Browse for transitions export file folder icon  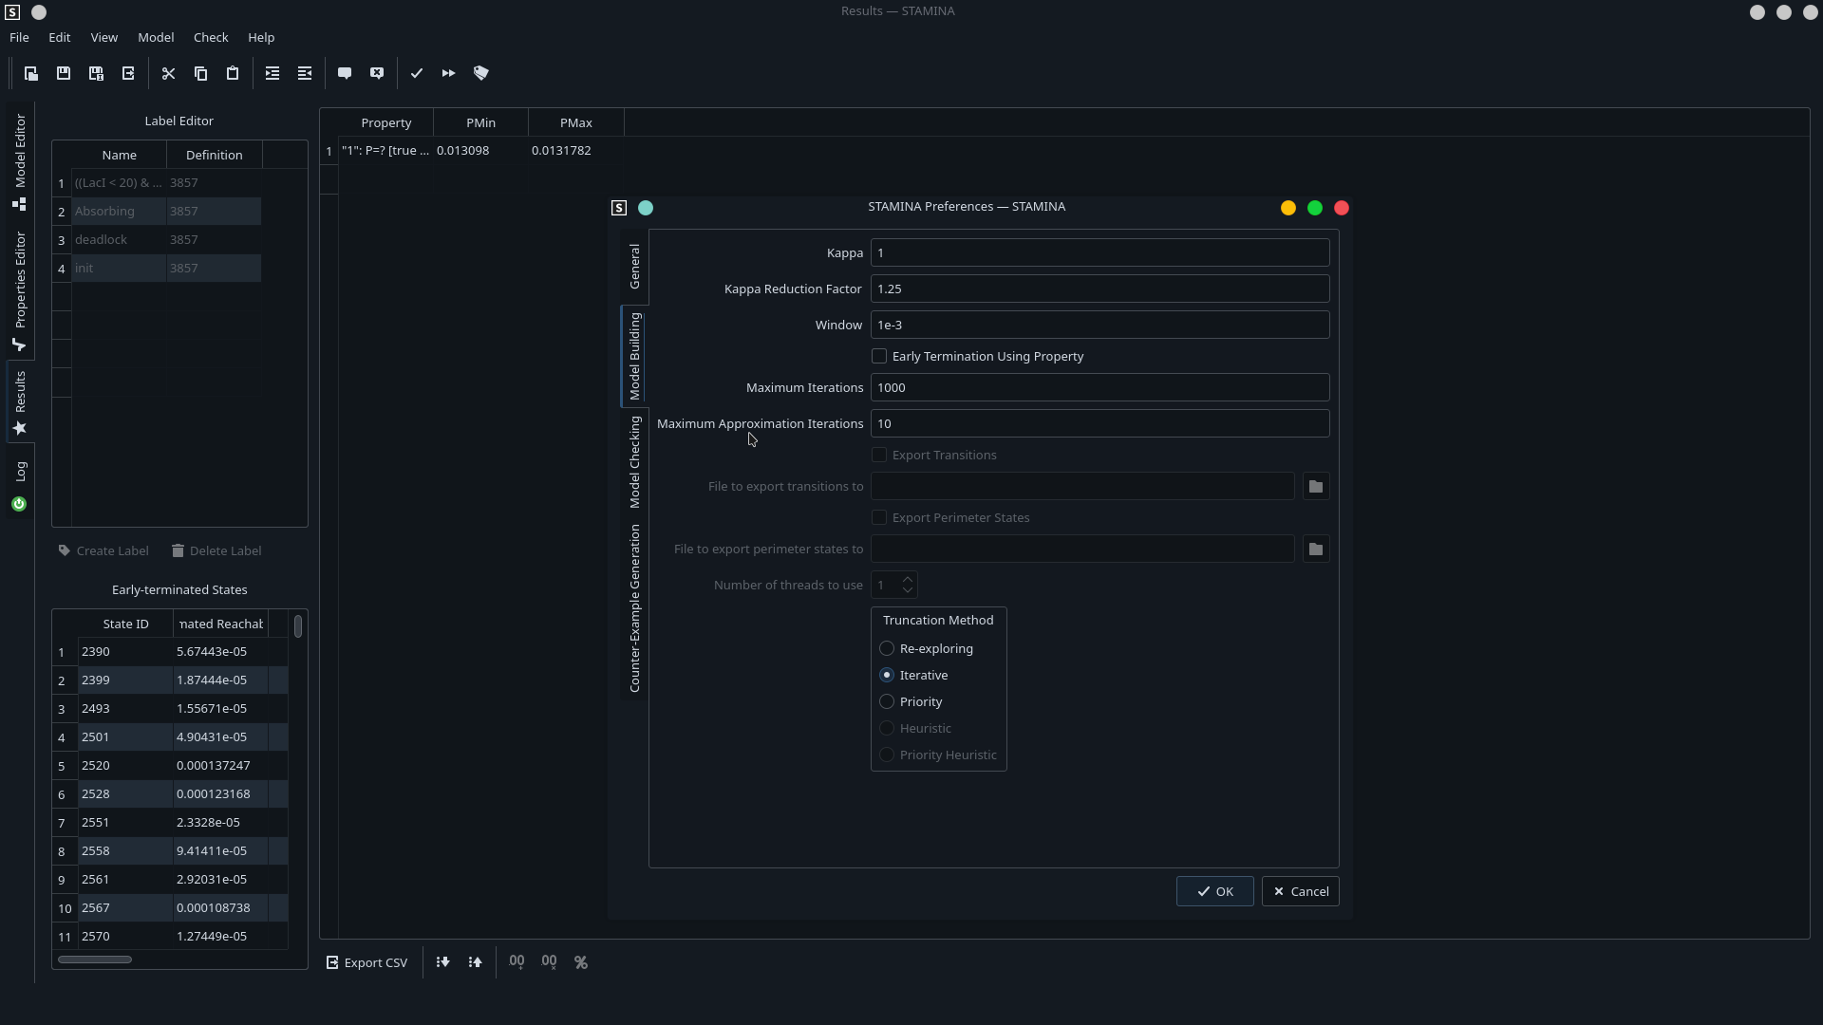coord(1316,487)
